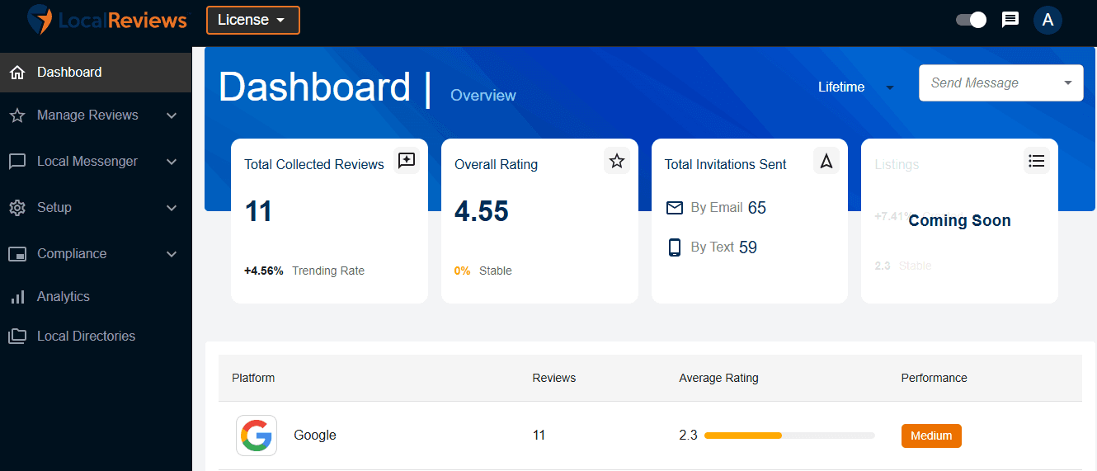
Task: Click the list icon on Listings card
Action: [x=1037, y=161]
